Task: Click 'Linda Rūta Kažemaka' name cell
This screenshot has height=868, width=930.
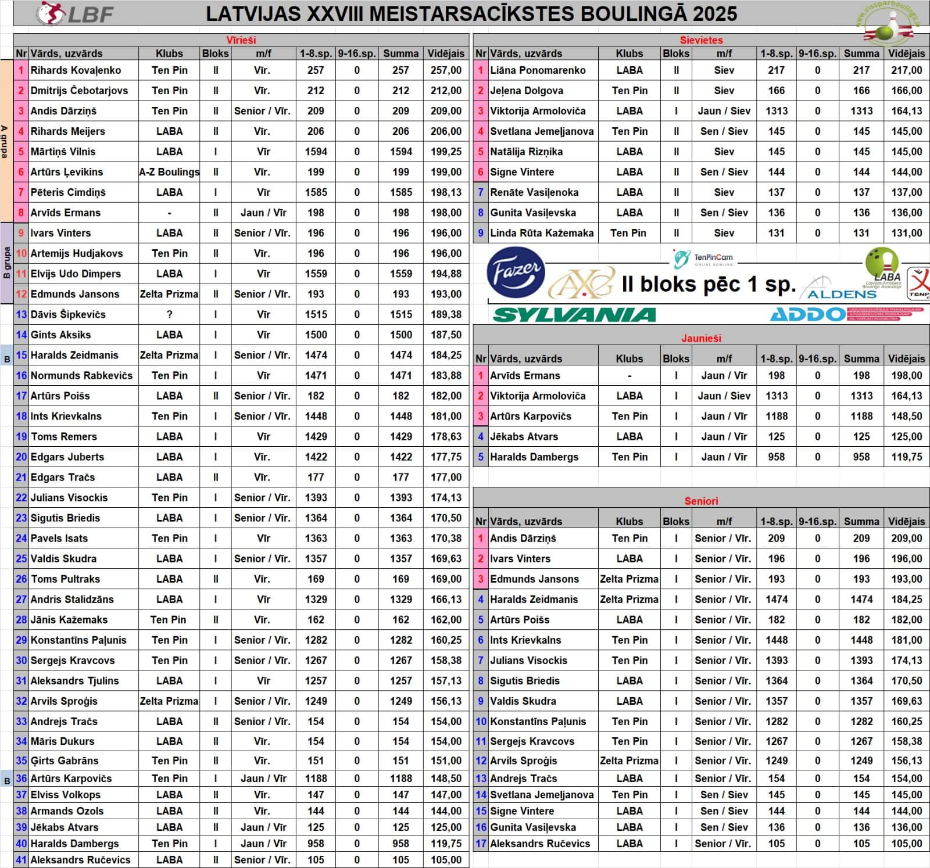Action: [x=543, y=233]
